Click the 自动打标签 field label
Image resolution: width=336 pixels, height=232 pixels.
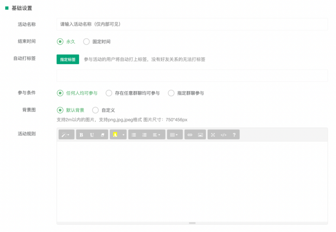click(25, 59)
